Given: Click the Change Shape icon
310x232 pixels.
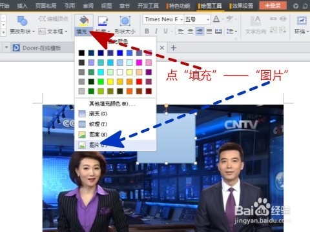Looking at the screenshot, I should pos(22,21).
